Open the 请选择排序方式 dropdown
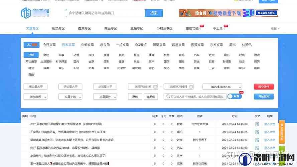Image resolution: width=297 pixels, height=167 pixels. point(222,87)
